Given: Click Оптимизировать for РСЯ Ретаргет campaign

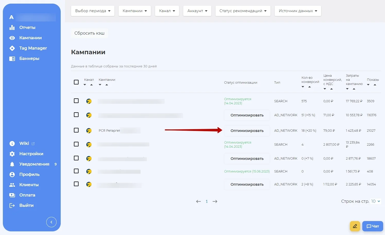Looking at the screenshot, I should click(247, 131).
